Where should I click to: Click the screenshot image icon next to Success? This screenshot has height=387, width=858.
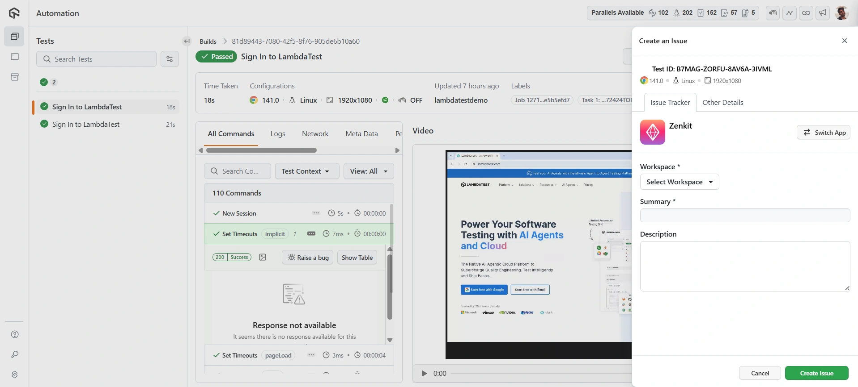click(x=263, y=257)
